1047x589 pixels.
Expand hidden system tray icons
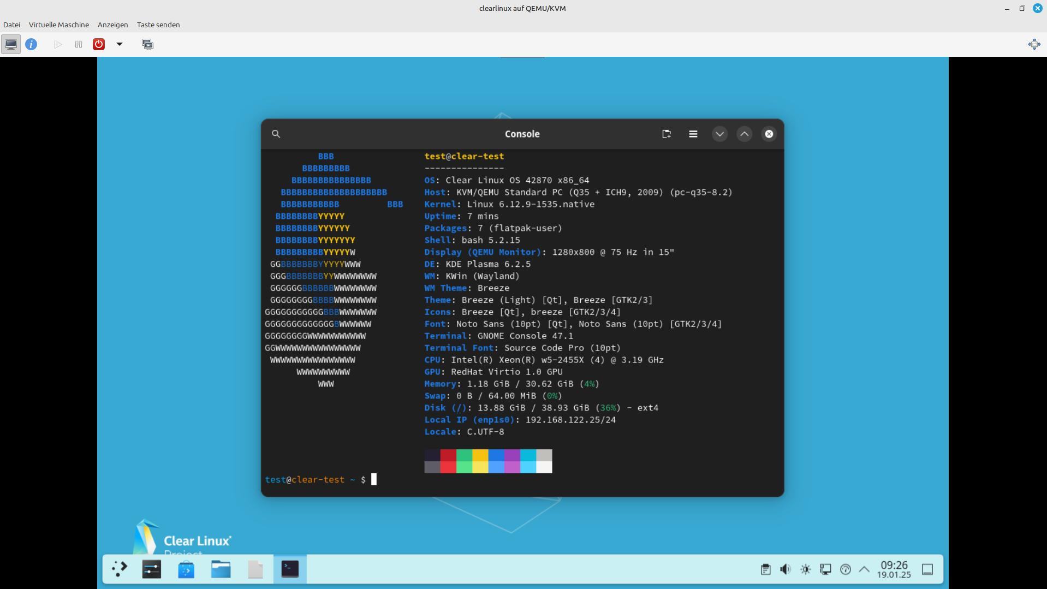(864, 569)
